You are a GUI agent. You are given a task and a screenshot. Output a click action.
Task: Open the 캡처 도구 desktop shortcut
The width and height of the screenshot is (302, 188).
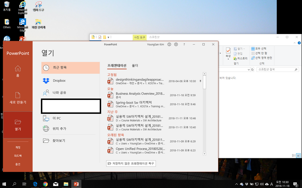[39, 6]
